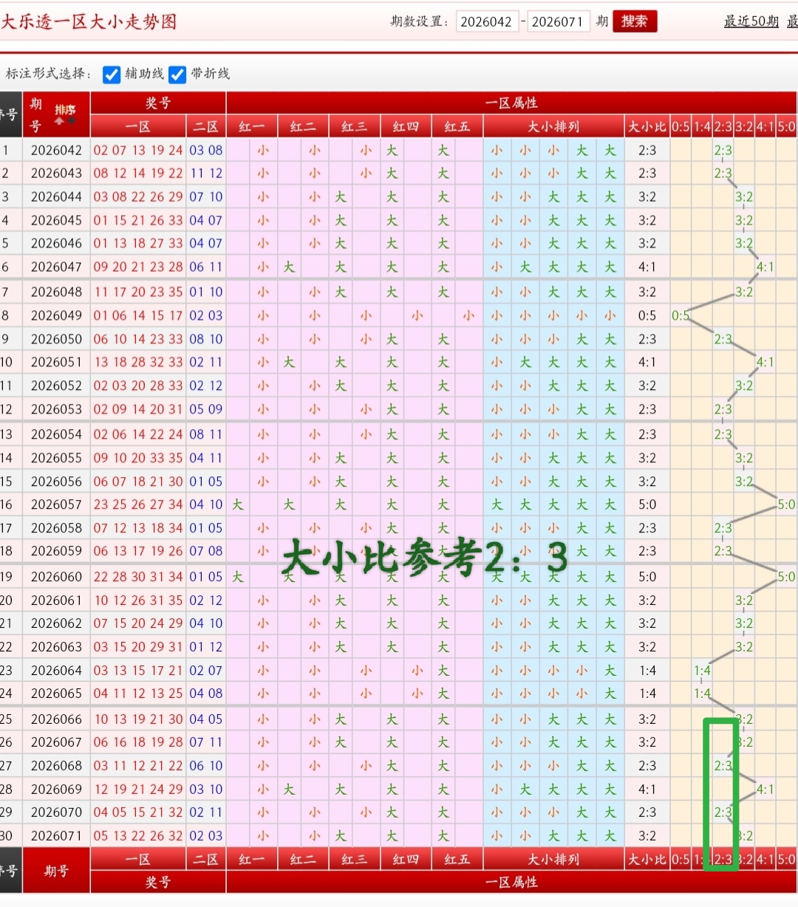Click numbers 01 06 14 15 17
798x907 pixels.
[138, 315]
